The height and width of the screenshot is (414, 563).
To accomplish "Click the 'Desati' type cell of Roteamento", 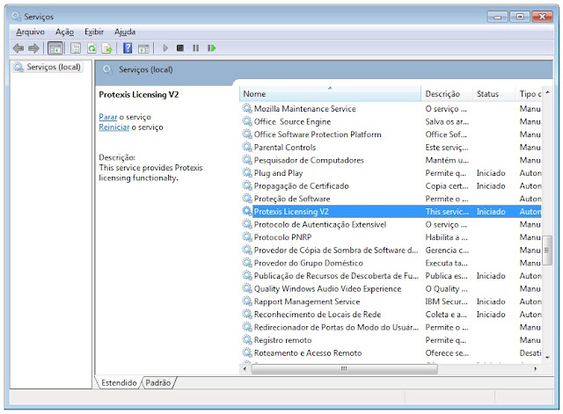I will point(530,352).
